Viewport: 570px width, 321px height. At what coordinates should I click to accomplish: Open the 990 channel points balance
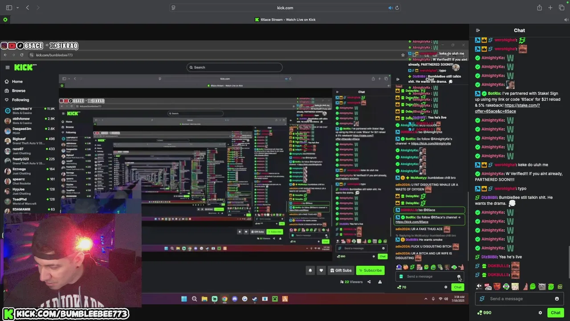pos(484,313)
